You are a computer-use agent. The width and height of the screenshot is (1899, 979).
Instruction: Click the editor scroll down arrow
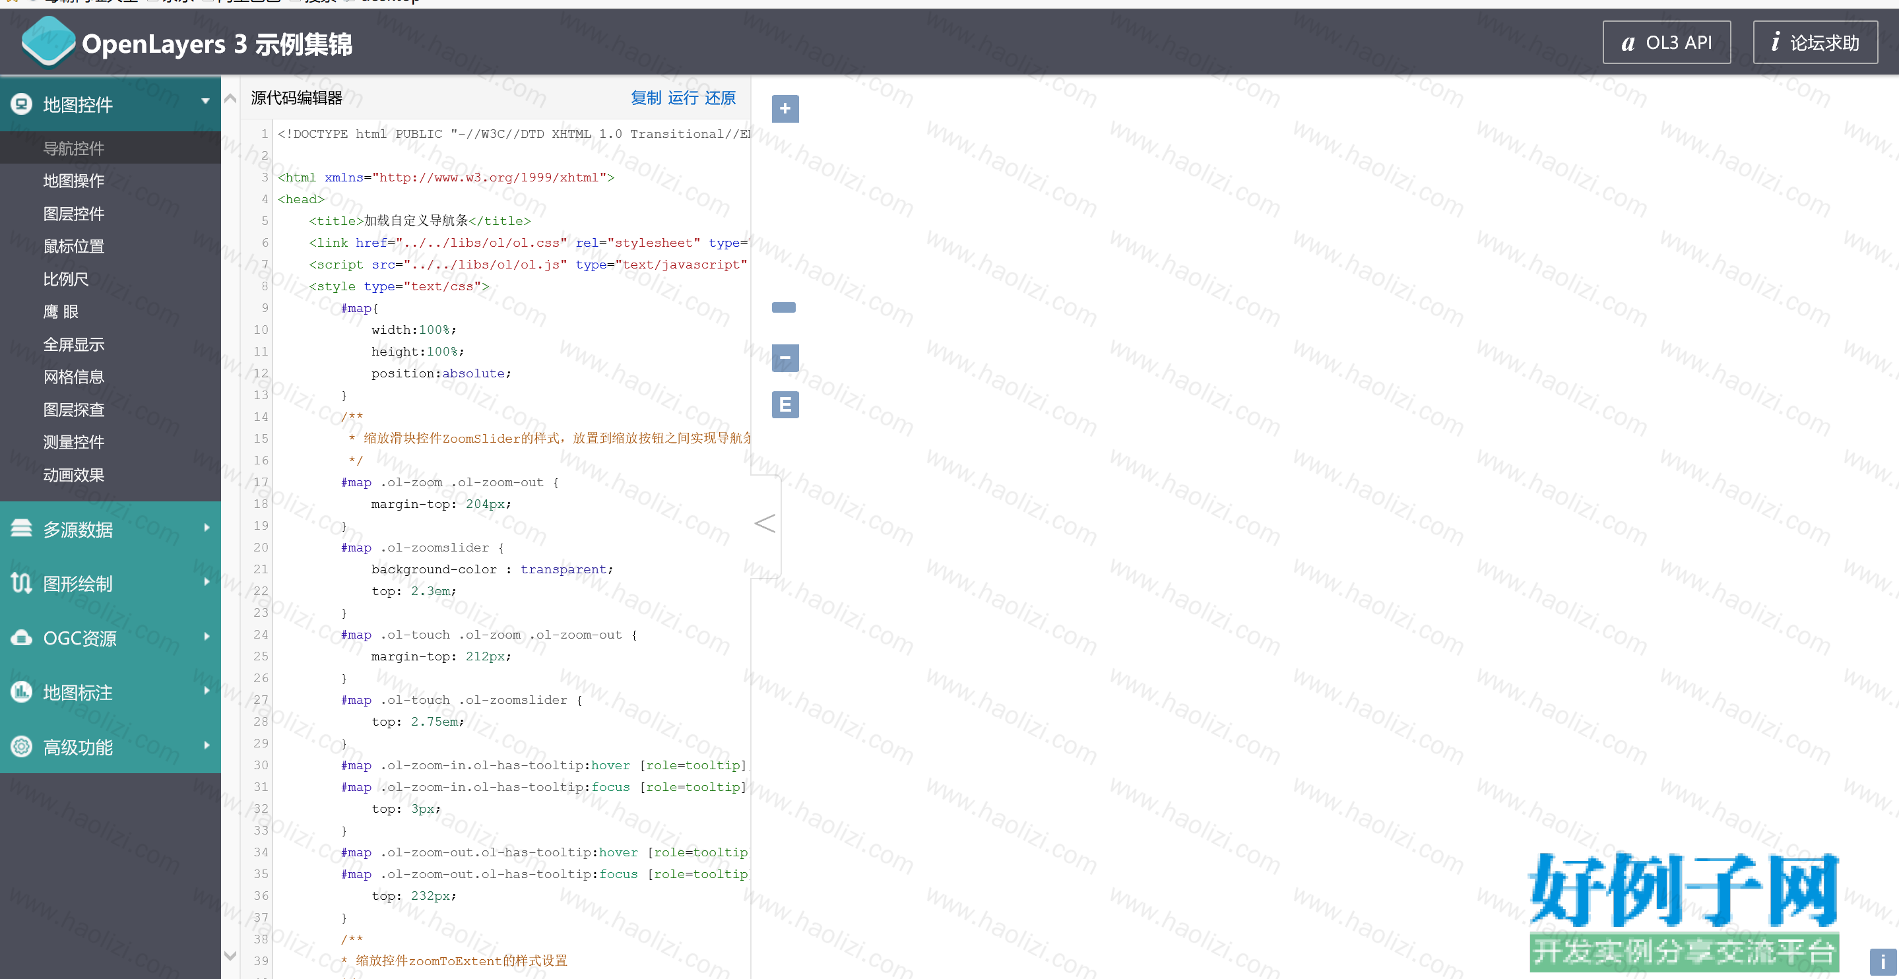pos(230,955)
